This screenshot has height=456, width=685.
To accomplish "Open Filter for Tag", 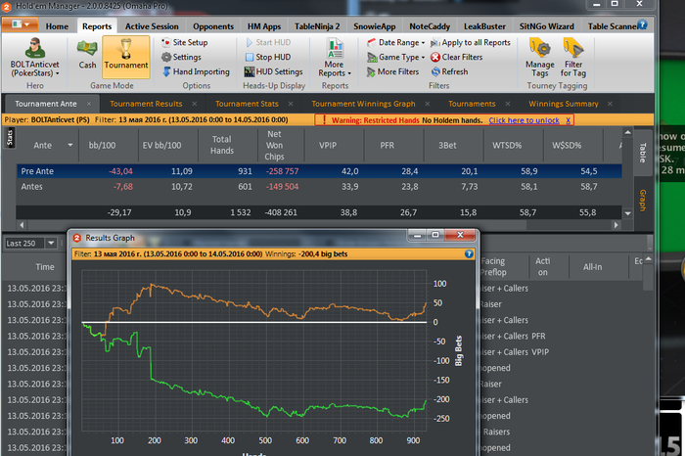I will (x=573, y=57).
